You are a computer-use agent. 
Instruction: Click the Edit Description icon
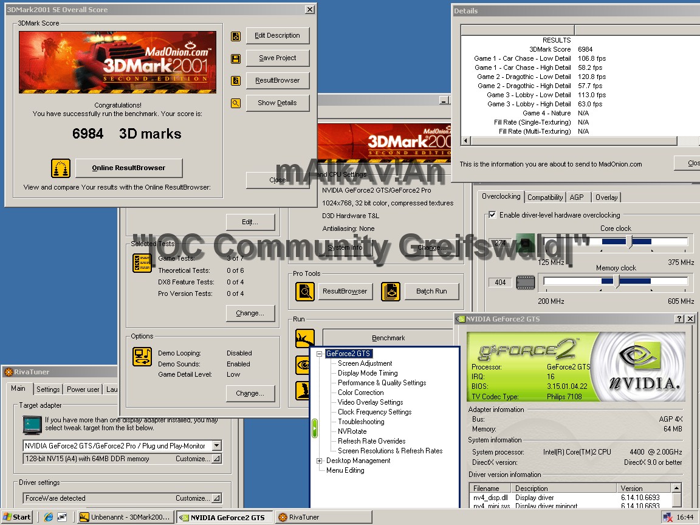[x=236, y=36]
